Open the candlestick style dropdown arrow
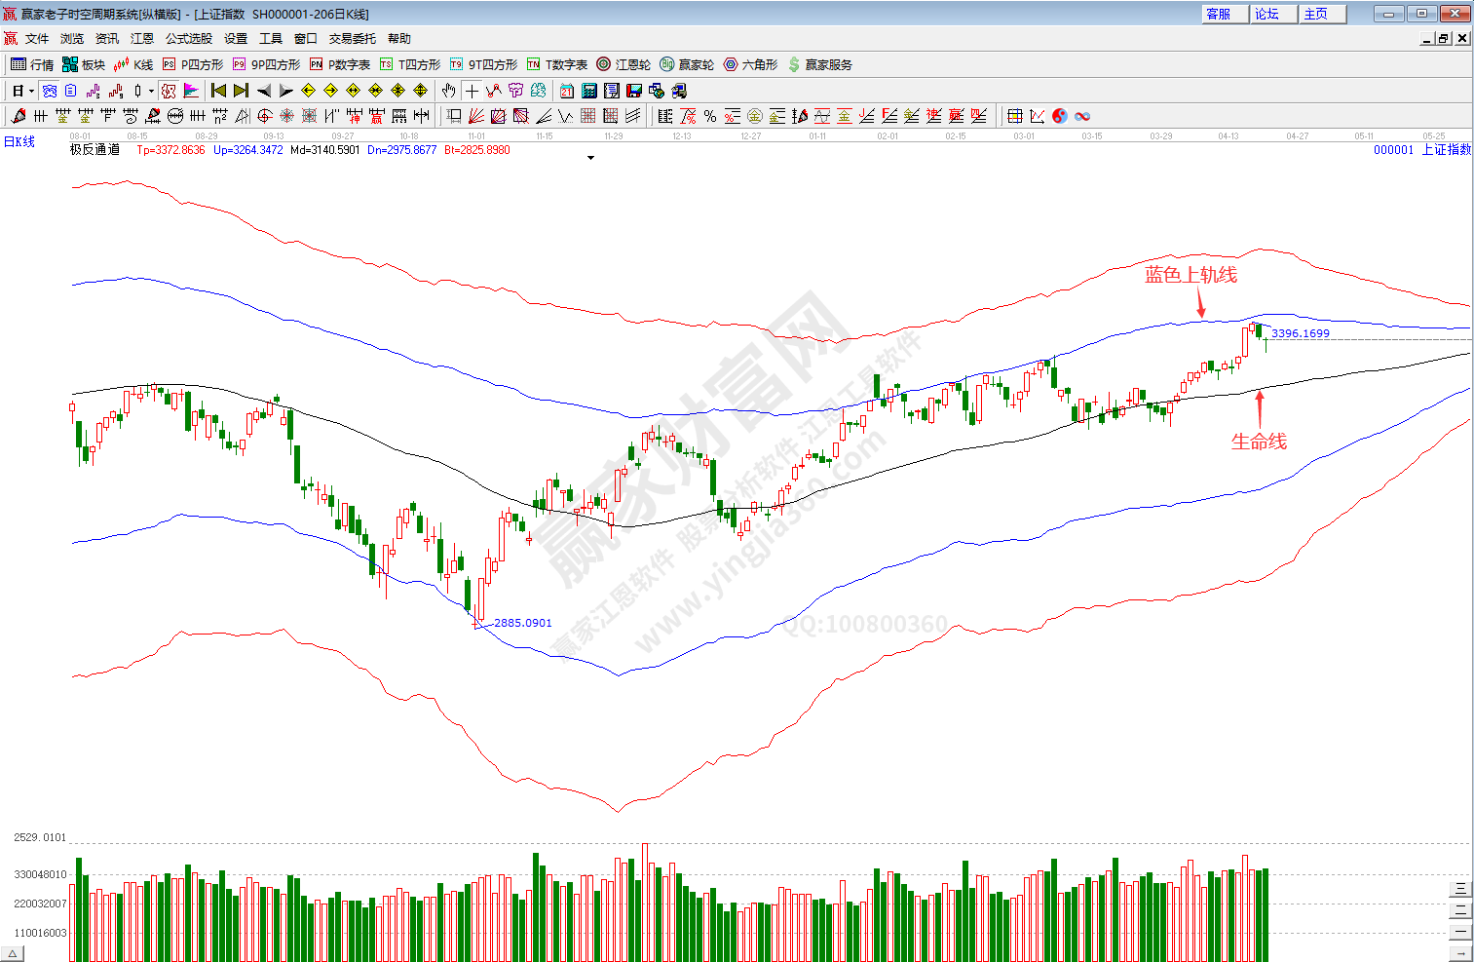Image resolution: width=1474 pixels, height=962 pixels. [151, 91]
